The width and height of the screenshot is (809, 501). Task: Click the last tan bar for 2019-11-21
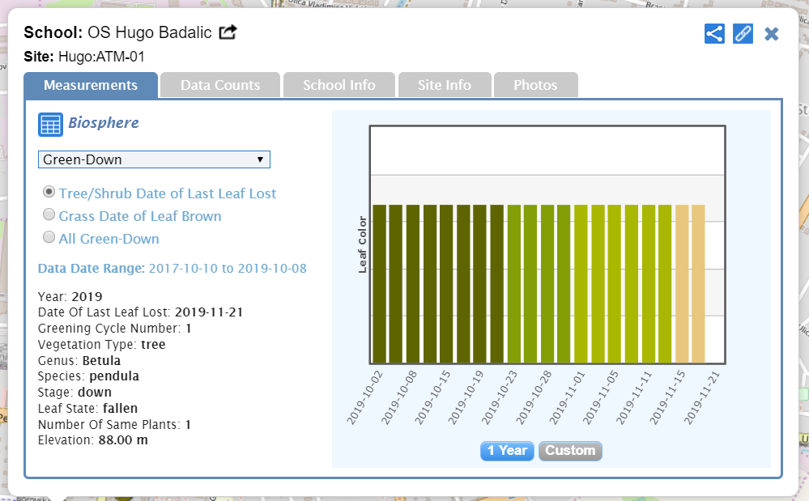point(698,283)
